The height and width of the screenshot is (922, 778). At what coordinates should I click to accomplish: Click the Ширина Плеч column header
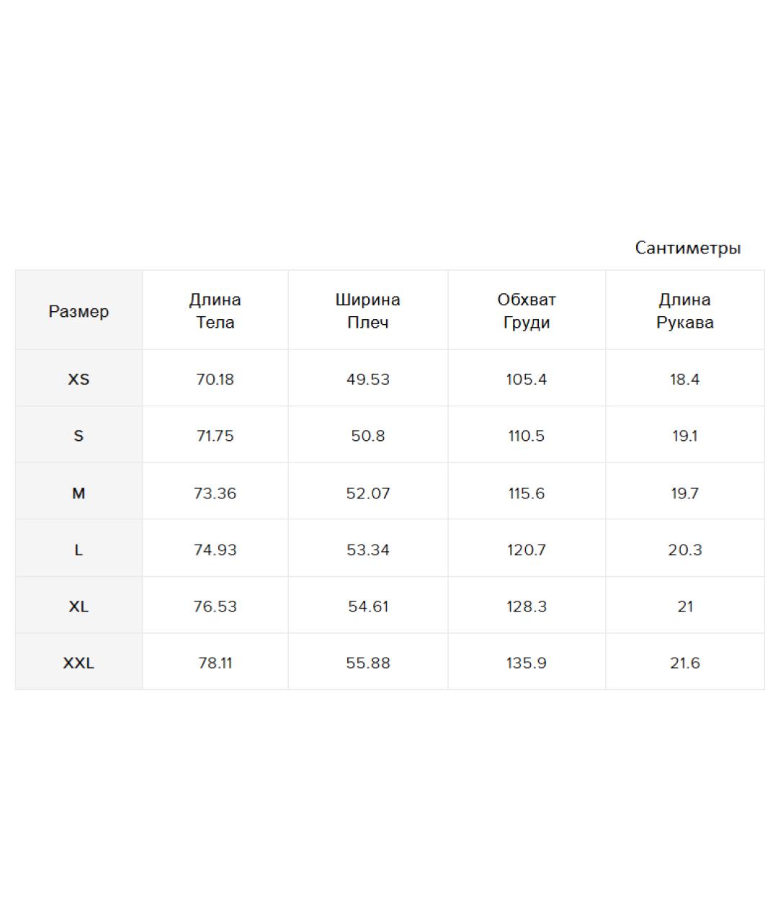(x=367, y=311)
